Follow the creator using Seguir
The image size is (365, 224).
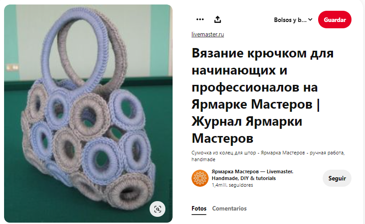[337, 178]
